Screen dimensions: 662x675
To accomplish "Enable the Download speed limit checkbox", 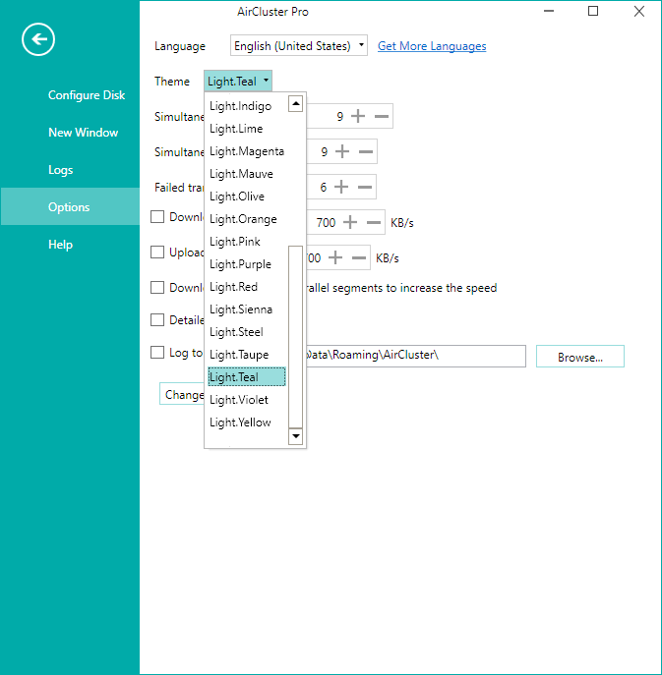I will (x=157, y=216).
